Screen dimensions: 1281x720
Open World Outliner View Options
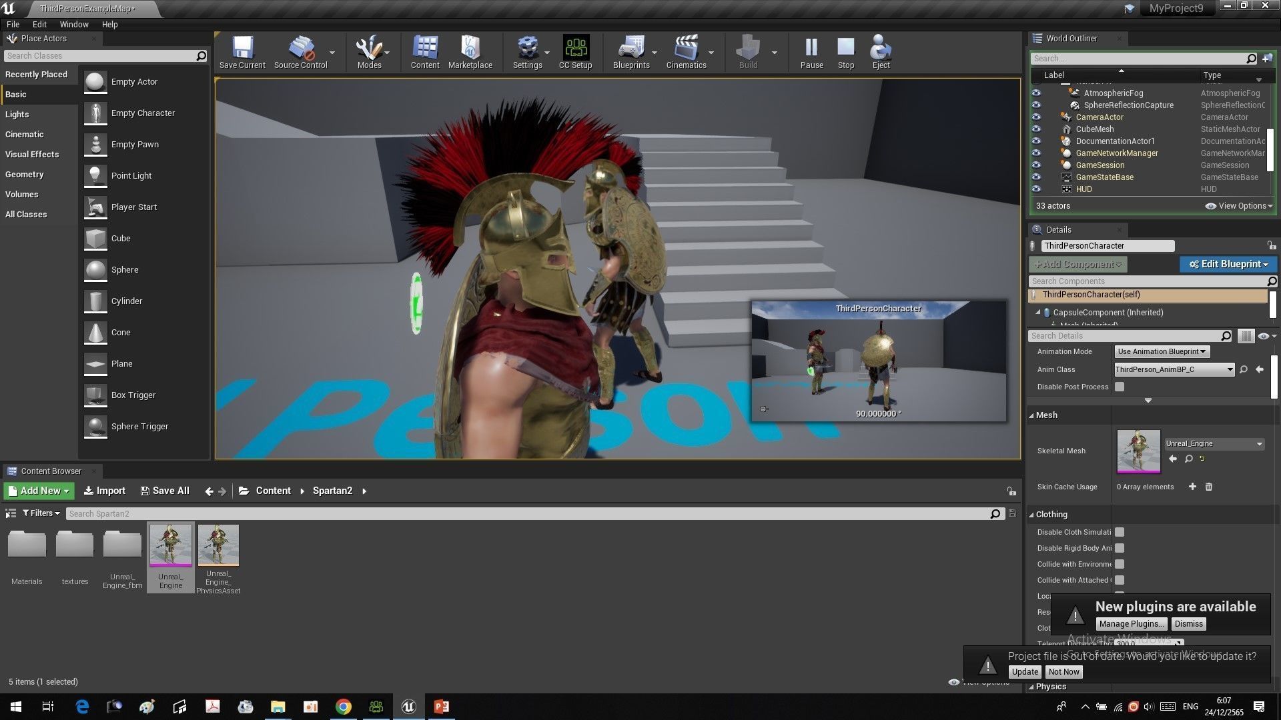pos(1240,206)
